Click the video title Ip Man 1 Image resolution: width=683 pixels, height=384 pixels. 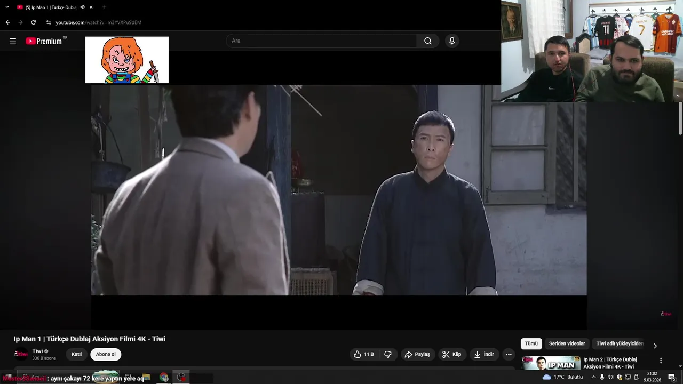coord(90,339)
